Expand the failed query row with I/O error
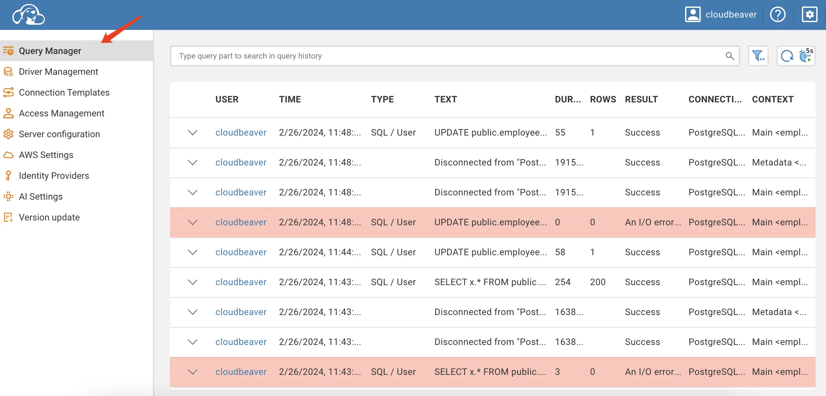 click(192, 222)
